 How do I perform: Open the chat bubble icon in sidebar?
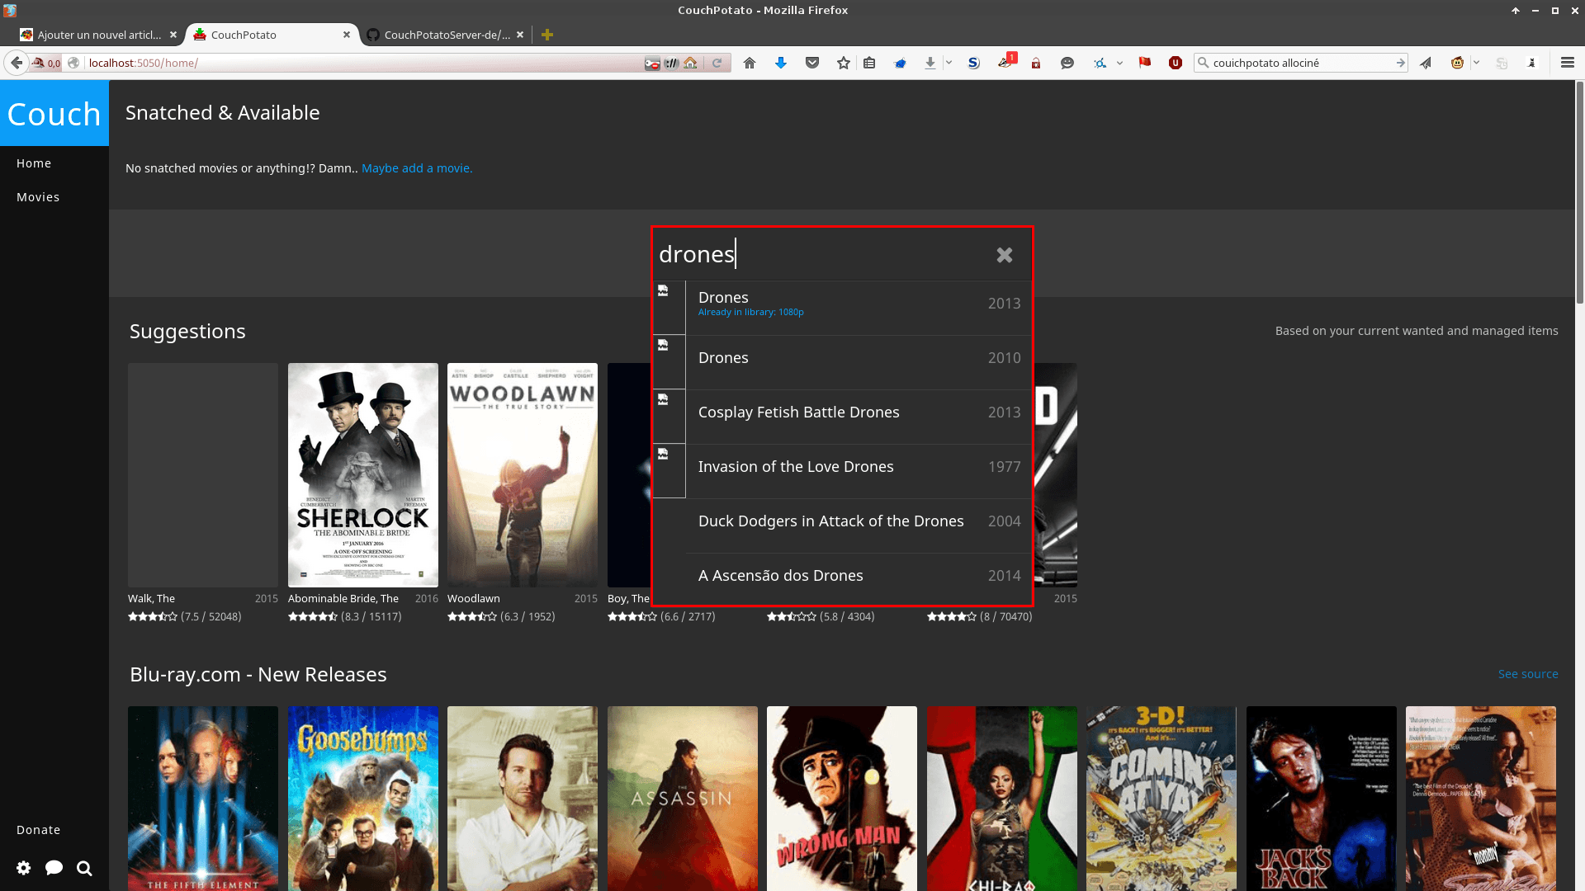pos(54,868)
